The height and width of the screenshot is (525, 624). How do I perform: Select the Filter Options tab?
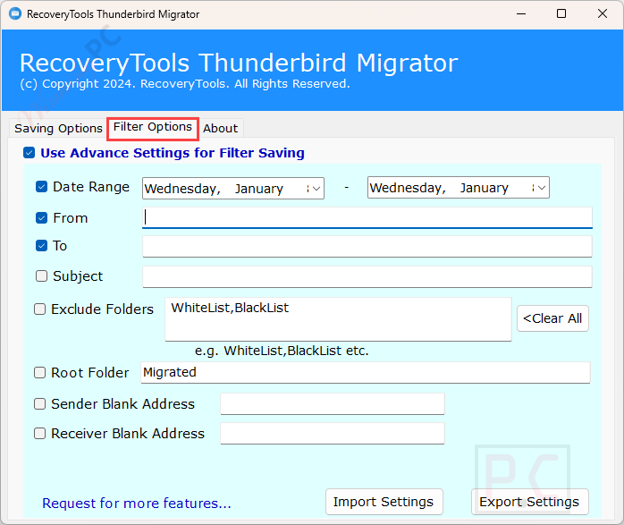tap(153, 127)
